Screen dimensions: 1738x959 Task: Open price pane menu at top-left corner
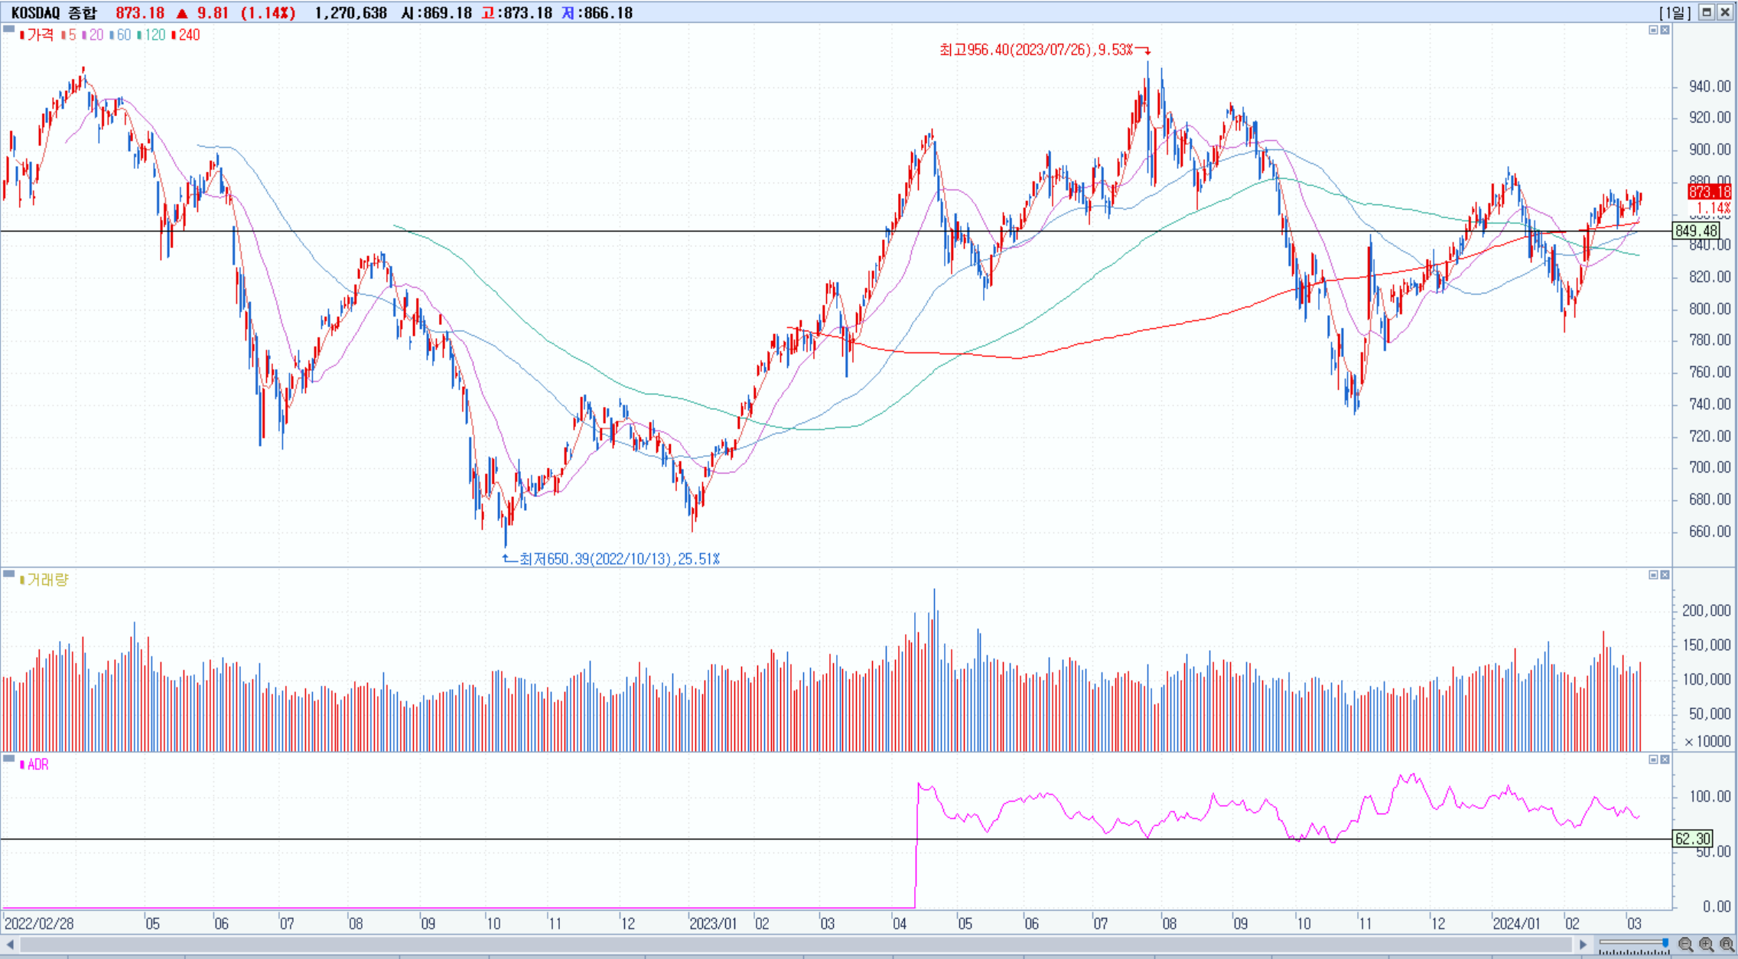[x=8, y=29]
